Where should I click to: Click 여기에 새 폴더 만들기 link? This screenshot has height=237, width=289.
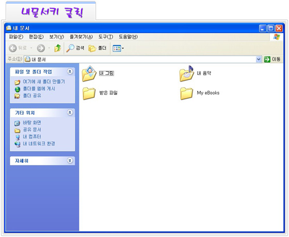[44, 81]
